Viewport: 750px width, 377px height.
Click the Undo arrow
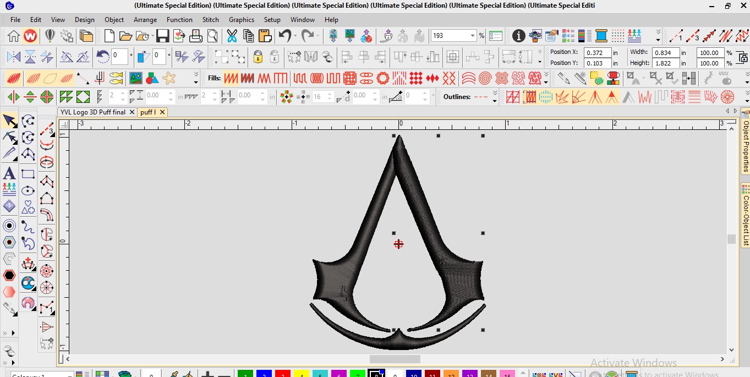coord(284,36)
